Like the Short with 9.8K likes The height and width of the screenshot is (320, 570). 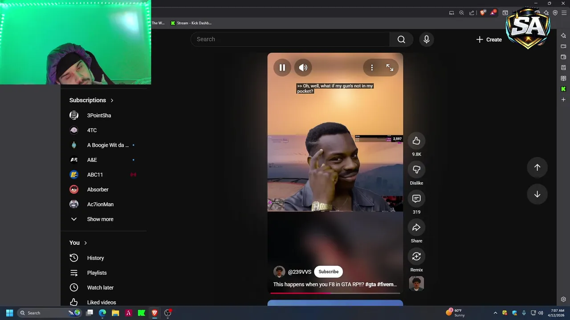416,141
